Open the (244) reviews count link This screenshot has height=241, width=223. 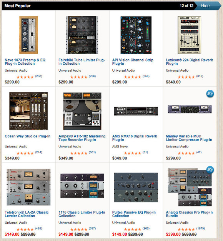pos(38,152)
